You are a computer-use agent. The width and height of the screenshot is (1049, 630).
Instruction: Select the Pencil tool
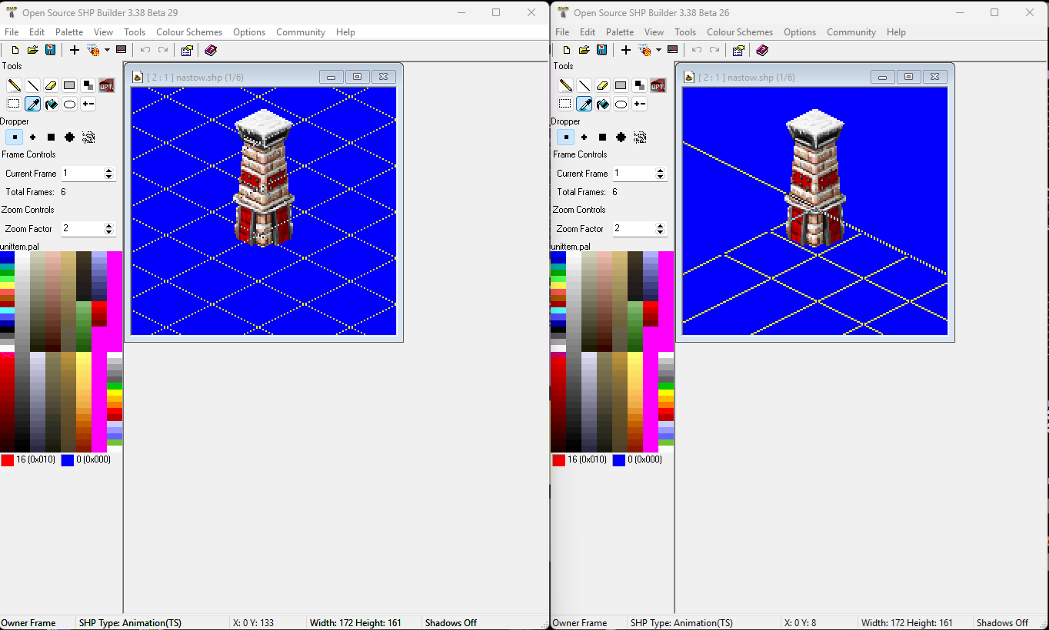13,85
